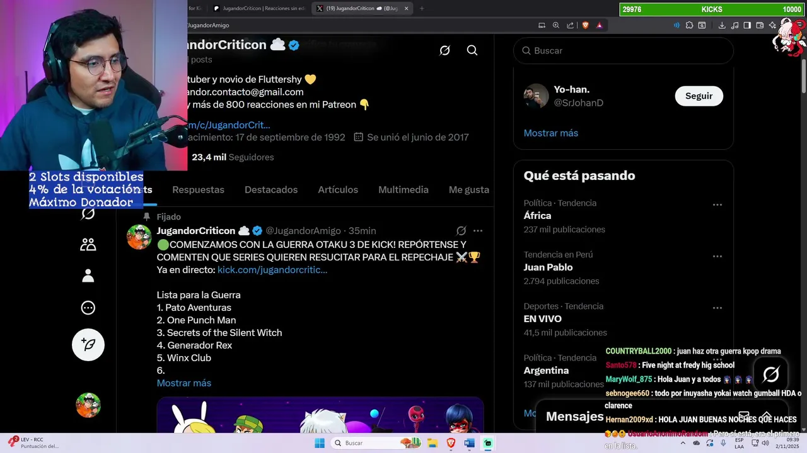Open the browser extensions puzzle icon
This screenshot has width=807, height=453.
pos(689,25)
